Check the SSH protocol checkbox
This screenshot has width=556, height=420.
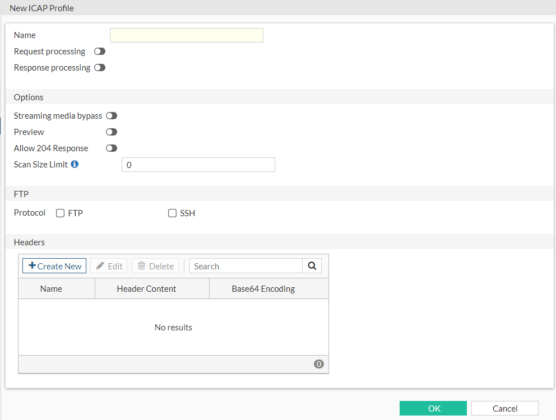(173, 213)
